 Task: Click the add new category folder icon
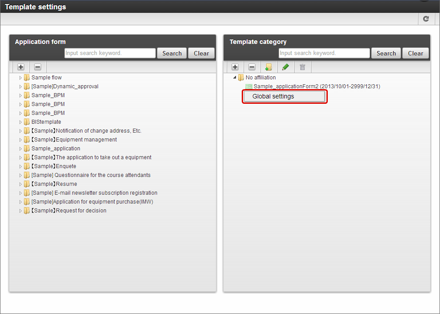pyautogui.click(x=268, y=67)
